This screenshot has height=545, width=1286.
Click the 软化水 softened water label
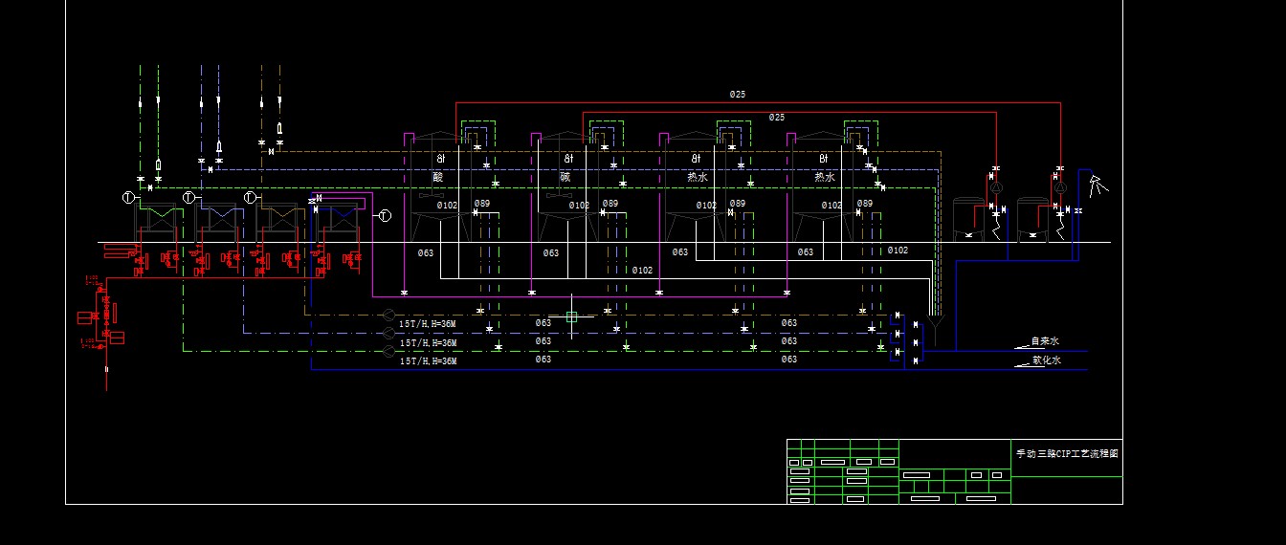(x=1047, y=361)
